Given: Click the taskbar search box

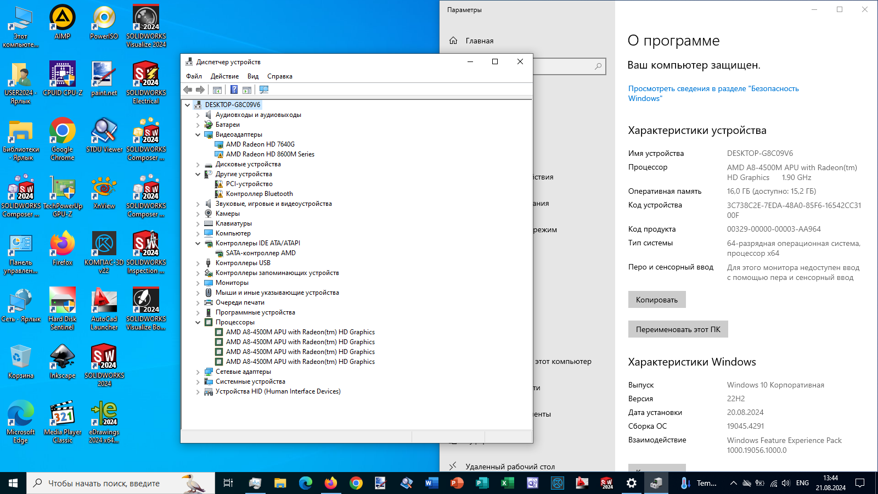Looking at the screenshot, I should coord(121,483).
